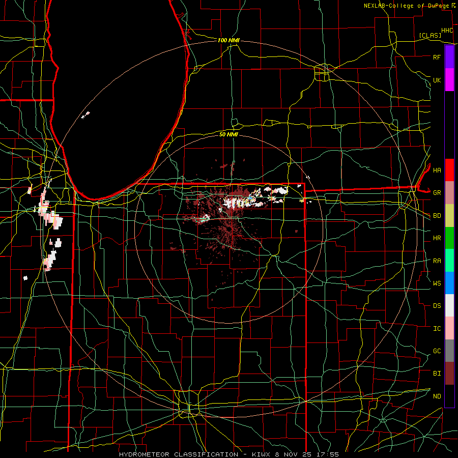Viewport: 458px width, 458px height.
Task: Click the brown BI legend swatch
Action: click(449, 374)
